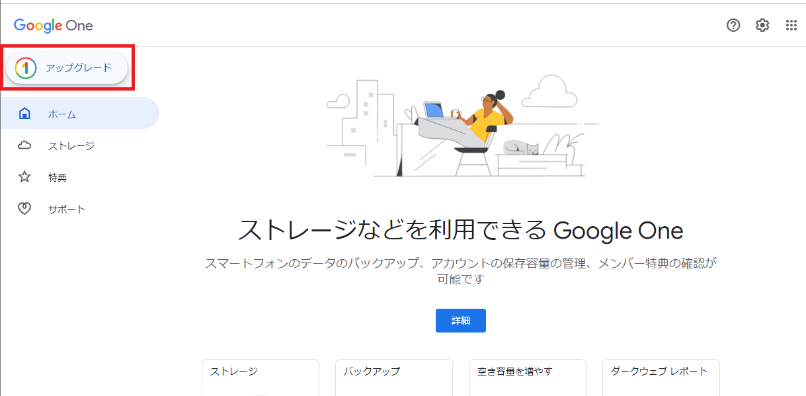806x396 pixels.
Task: Open the 空き容量を増やす card
Action: (x=528, y=377)
